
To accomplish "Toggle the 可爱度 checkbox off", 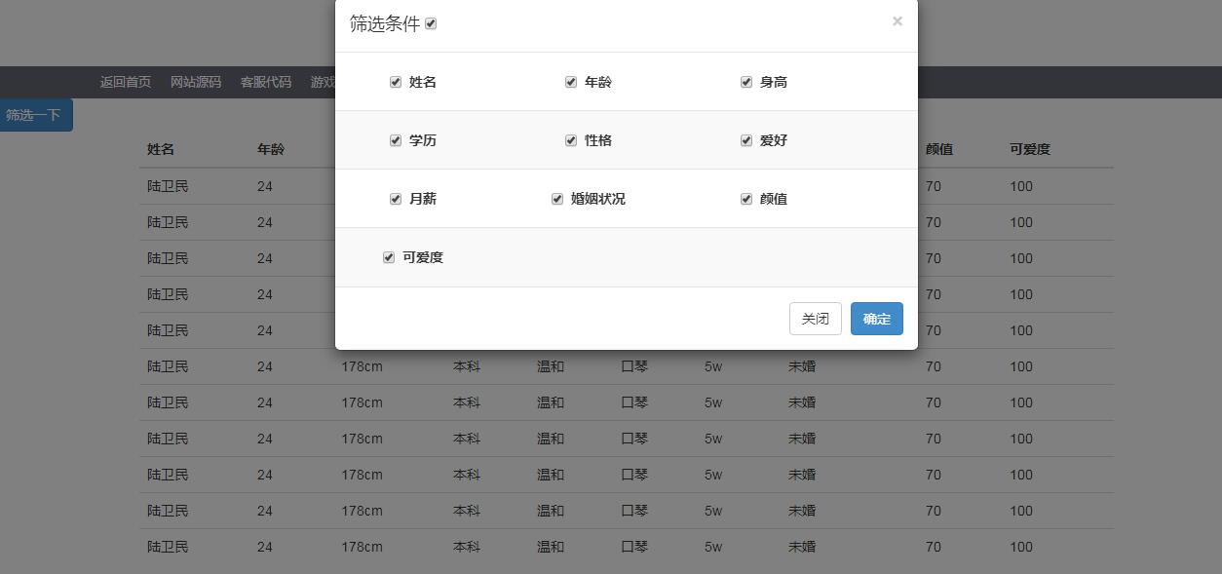I will (x=389, y=257).
